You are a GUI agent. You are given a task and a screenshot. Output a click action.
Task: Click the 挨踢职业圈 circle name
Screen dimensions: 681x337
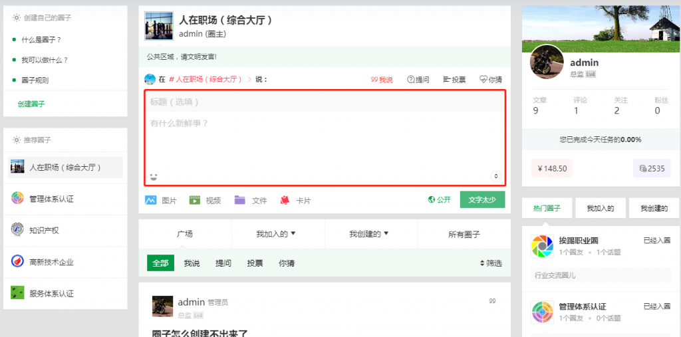coord(579,241)
